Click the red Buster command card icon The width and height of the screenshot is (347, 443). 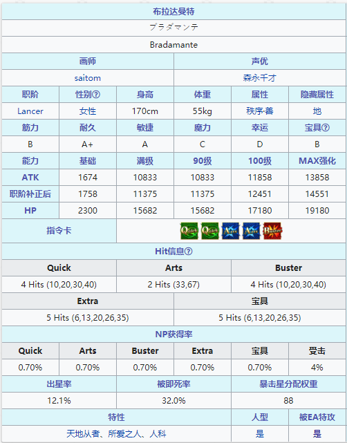[x=272, y=231]
